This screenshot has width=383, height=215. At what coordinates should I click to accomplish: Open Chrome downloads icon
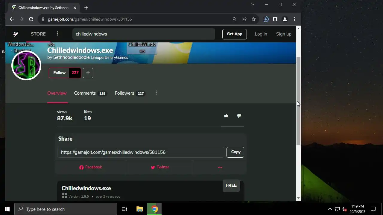pos(266,19)
